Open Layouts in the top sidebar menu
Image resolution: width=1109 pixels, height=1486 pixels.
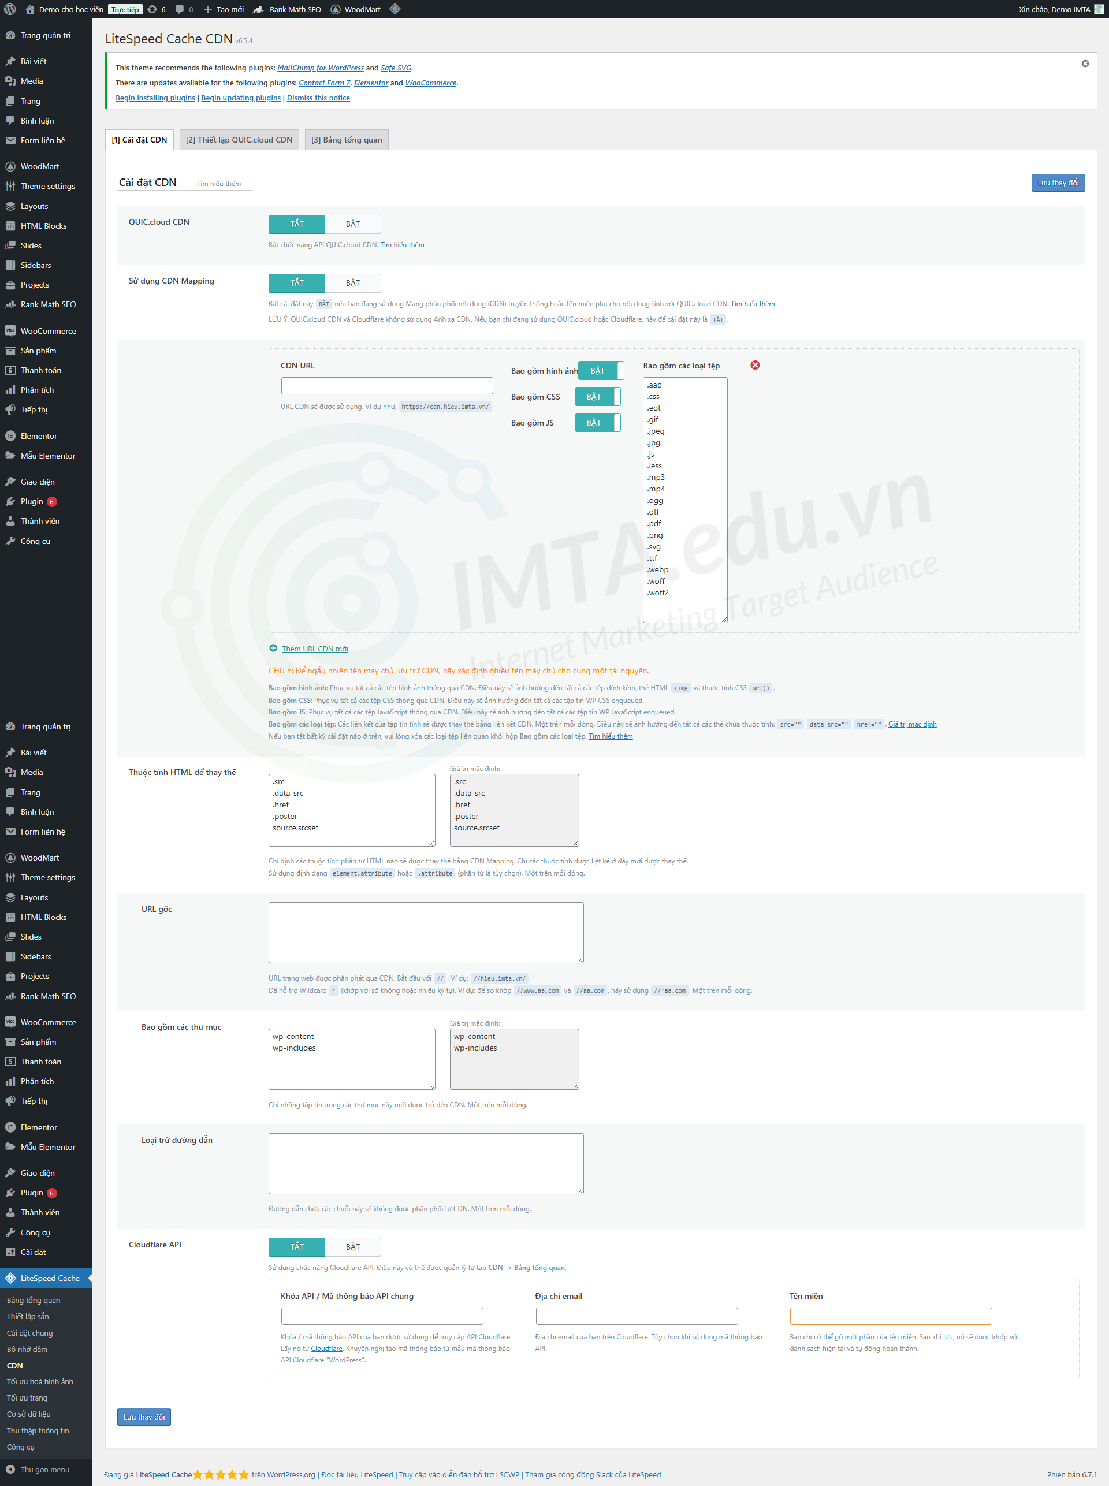point(34,206)
